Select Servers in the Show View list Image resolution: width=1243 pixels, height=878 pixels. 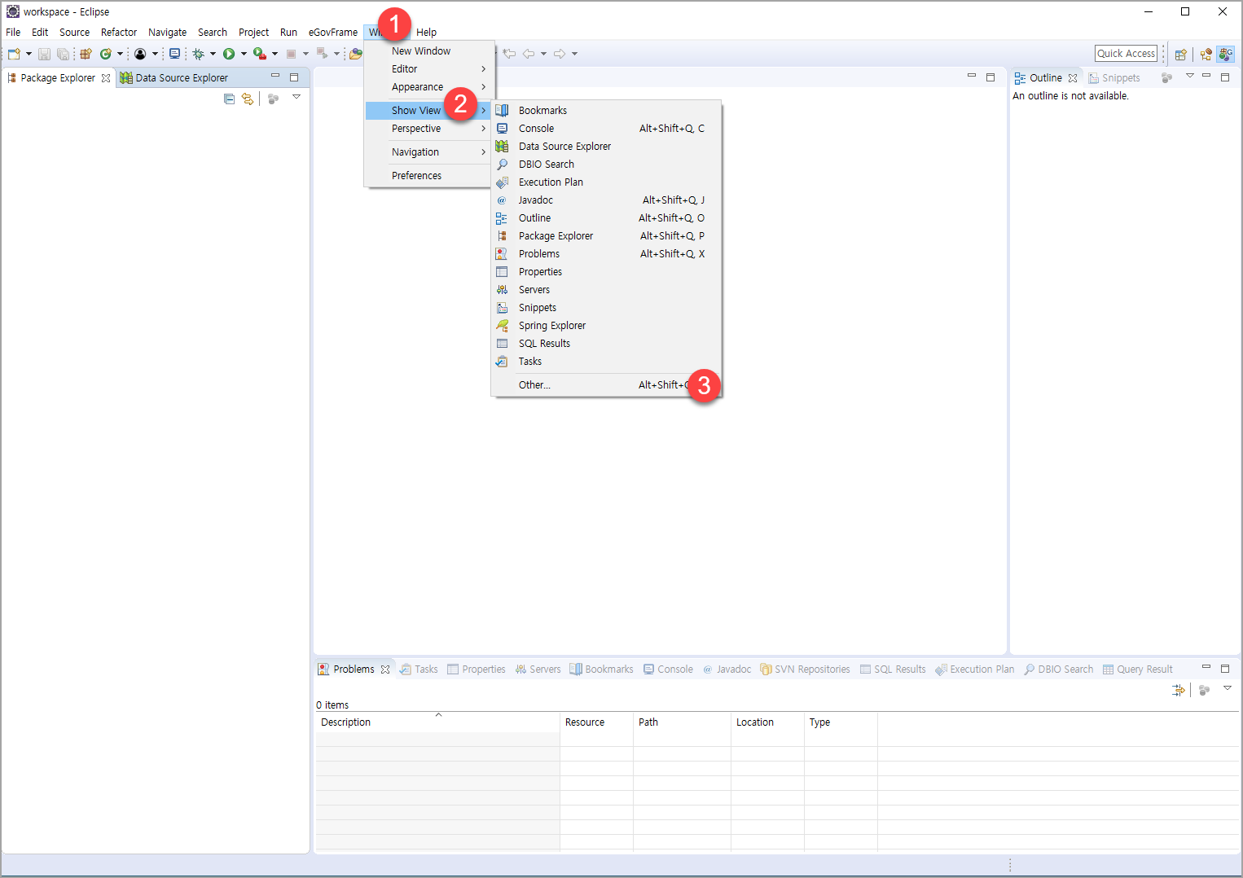[x=606, y=290]
